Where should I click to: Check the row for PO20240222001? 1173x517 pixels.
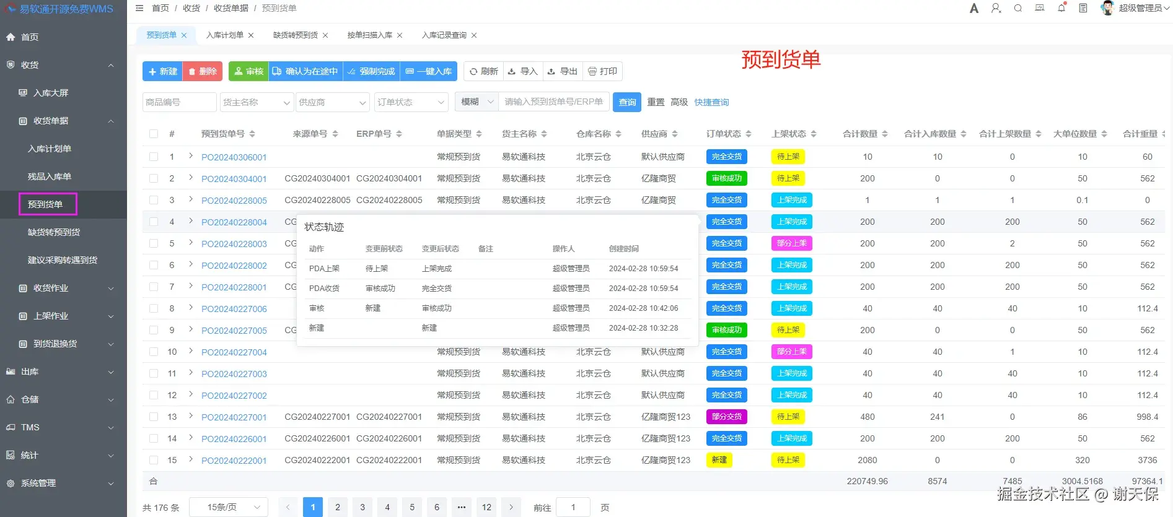click(154, 460)
